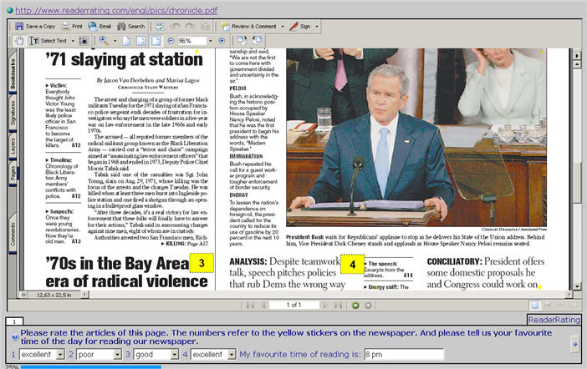Expand the Sign dropdown arrow
Screen dimensions: 587x369
click(317, 27)
